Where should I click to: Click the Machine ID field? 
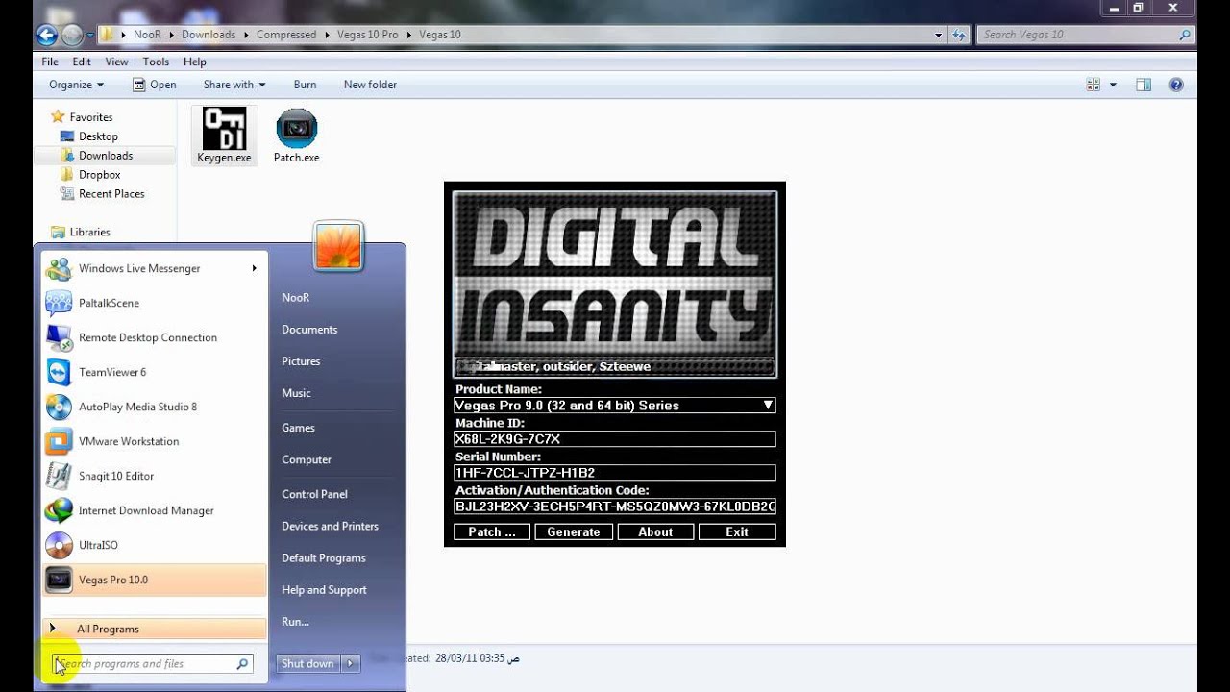(615, 439)
